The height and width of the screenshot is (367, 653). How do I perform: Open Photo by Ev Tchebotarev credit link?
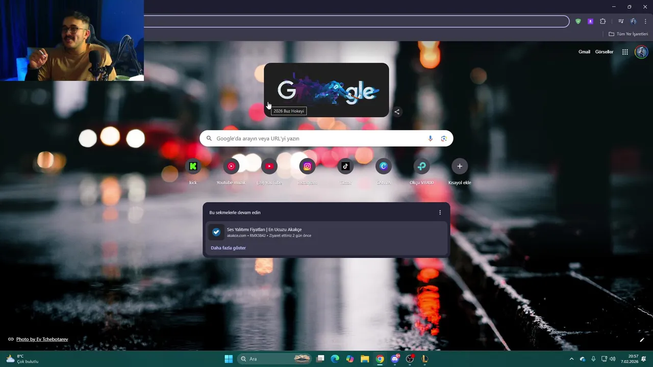click(42, 339)
